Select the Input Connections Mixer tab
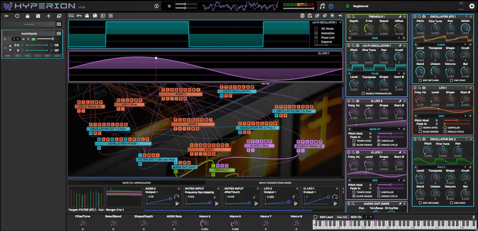The image size is (478, 231). pyautogui.click(x=275, y=182)
